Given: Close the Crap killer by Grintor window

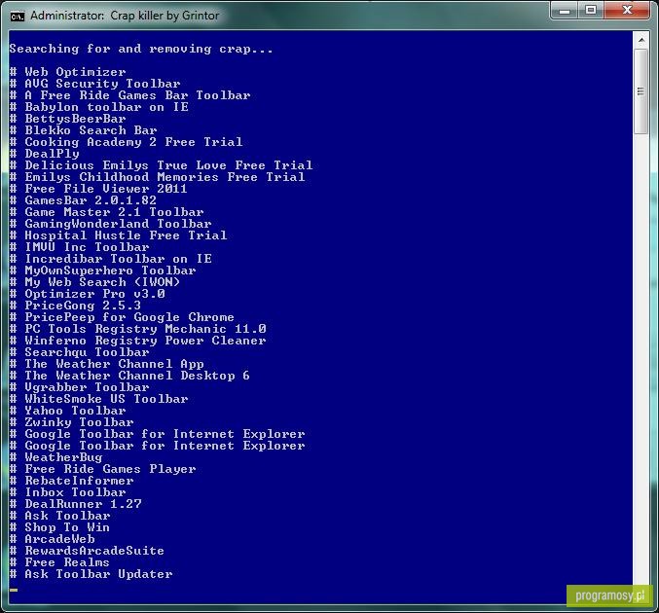Looking at the screenshot, I should (x=627, y=11).
